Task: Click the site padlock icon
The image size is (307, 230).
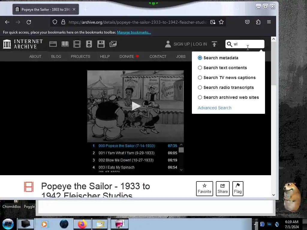Action: tap(63, 22)
